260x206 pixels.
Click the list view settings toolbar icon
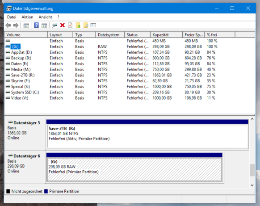pos(93,25)
